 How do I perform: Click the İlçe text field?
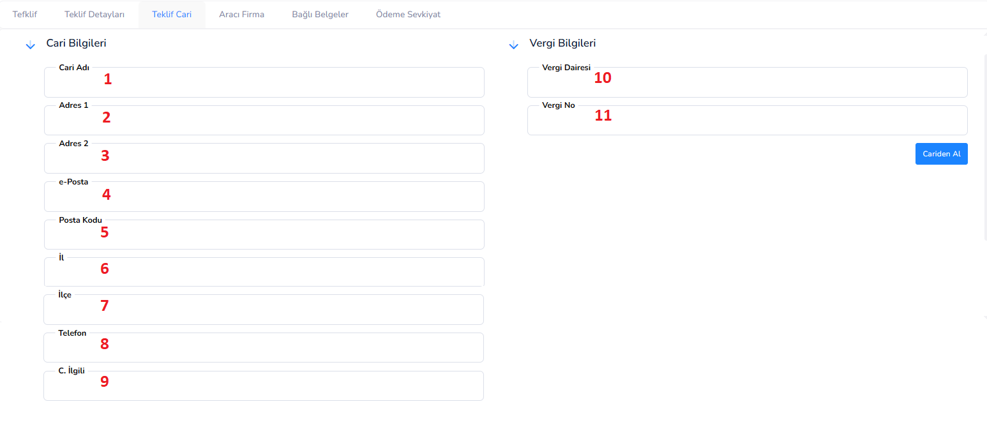pos(264,310)
